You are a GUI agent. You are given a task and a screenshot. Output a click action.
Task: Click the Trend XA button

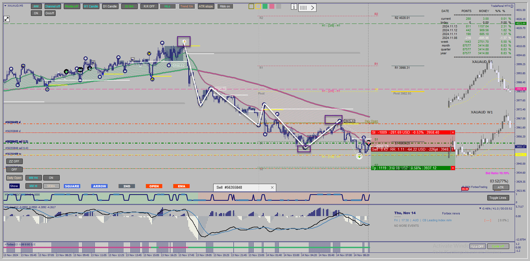187,6
